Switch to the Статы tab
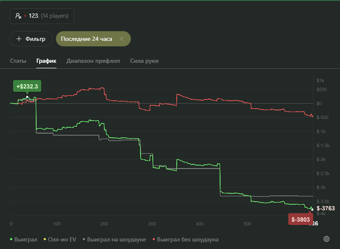The image size is (340, 249). point(18,61)
